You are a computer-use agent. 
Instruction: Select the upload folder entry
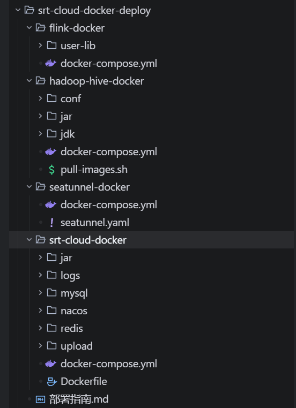coord(76,346)
